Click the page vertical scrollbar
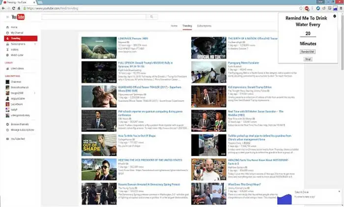The image size is (344, 207). pos(342,42)
